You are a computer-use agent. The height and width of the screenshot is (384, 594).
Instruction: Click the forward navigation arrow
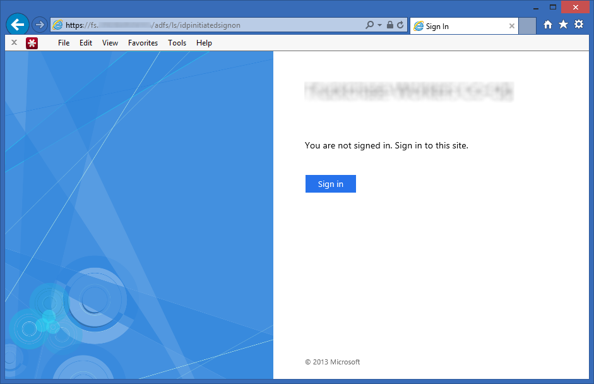39,25
